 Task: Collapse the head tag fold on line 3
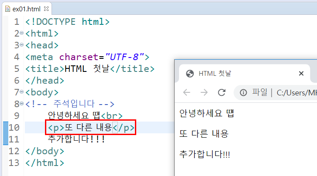click(22, 45)
